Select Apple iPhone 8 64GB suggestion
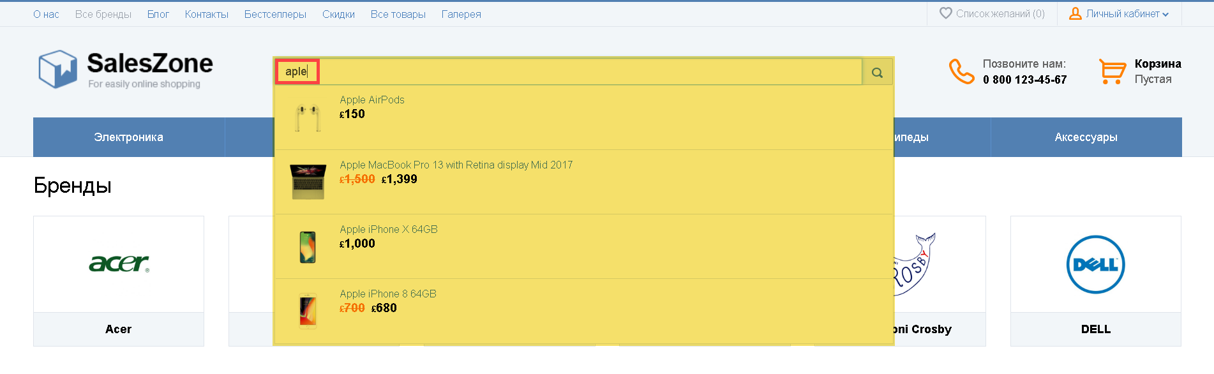 tap(387, 294)
